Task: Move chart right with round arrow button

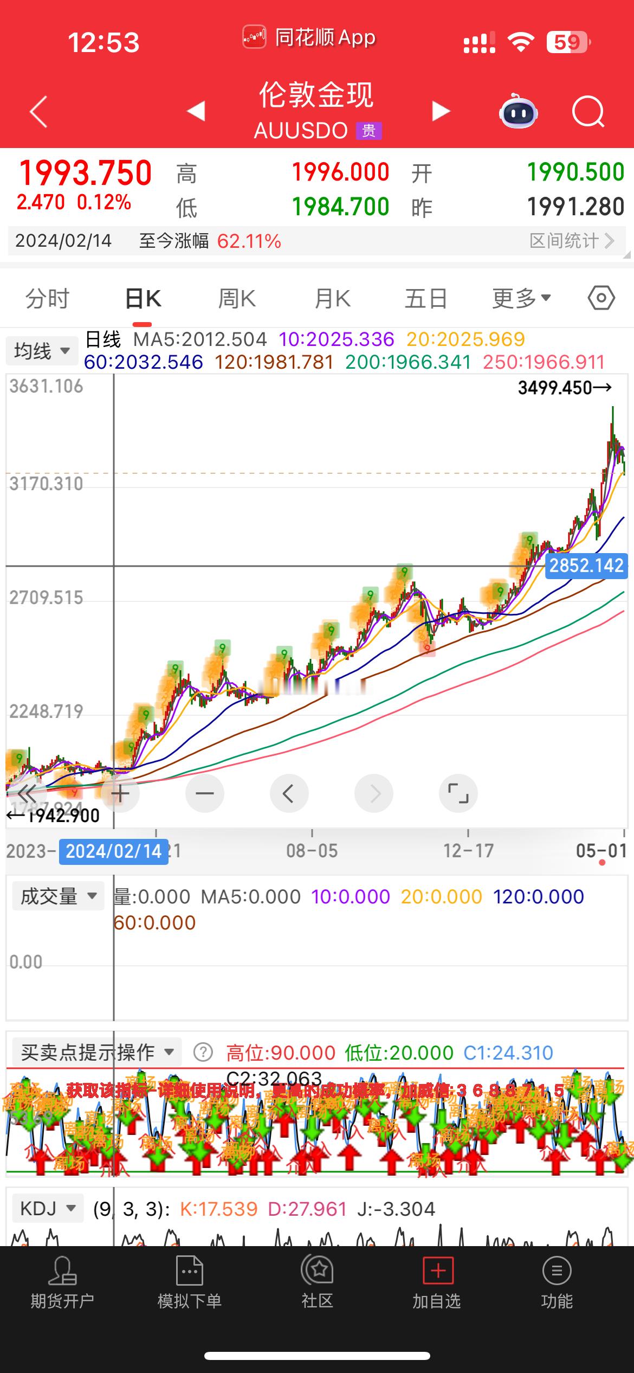Action: click(374, 793)
